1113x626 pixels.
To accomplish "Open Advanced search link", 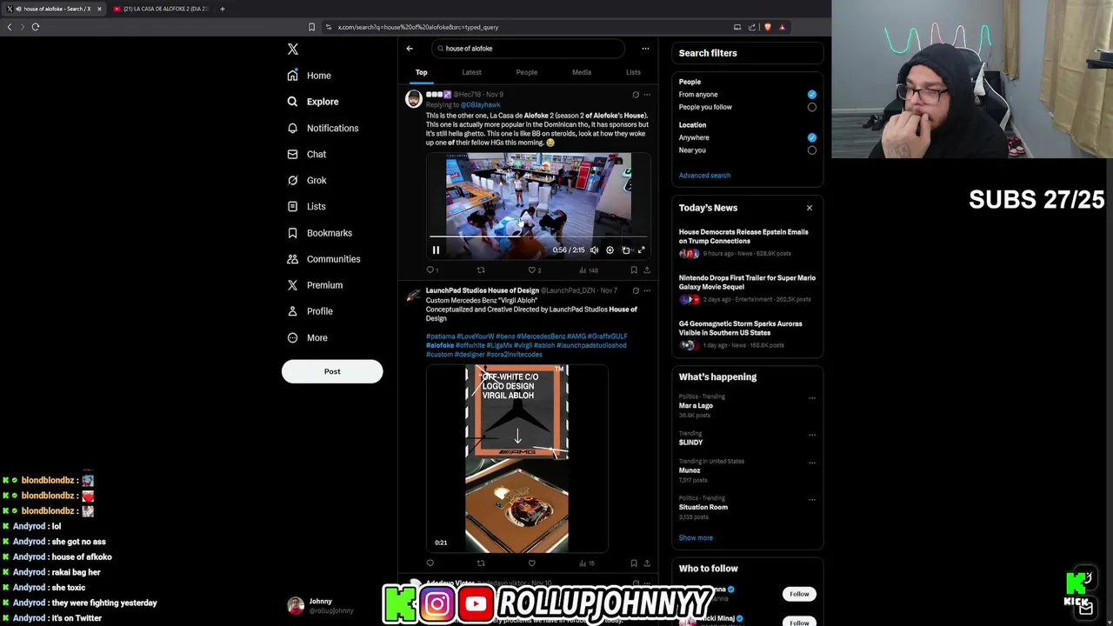I will click(704, 176).
